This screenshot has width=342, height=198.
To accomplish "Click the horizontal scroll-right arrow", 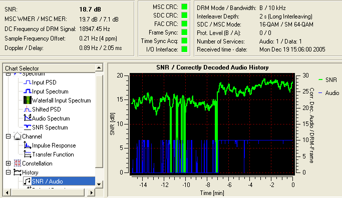I will 92,192.
